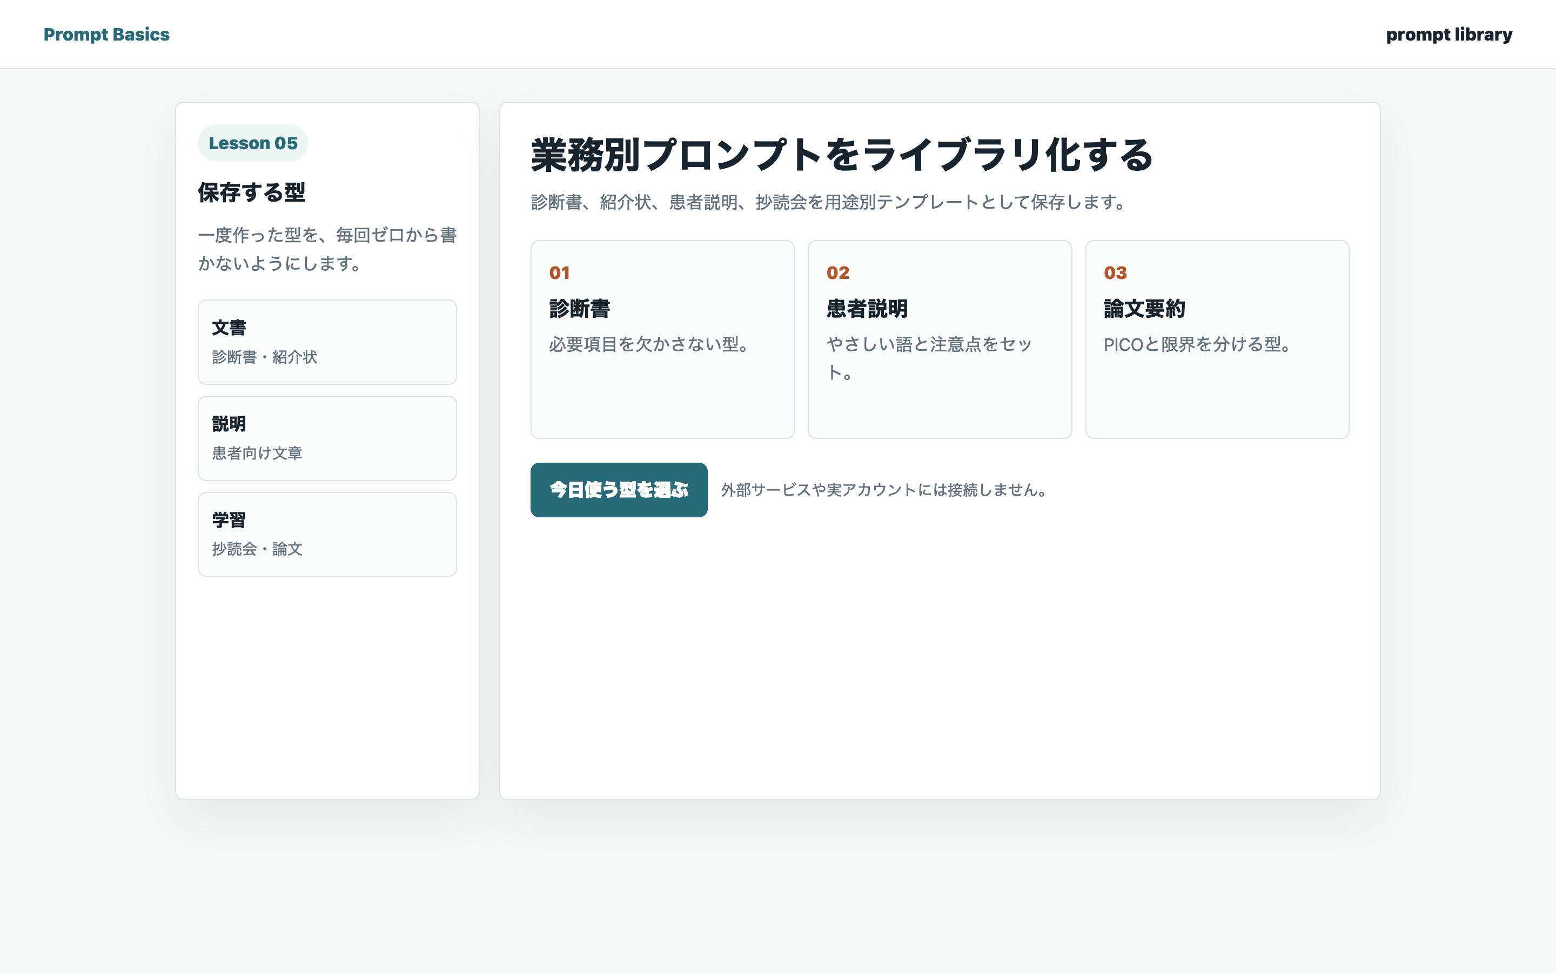The width and height of the screenshot is (1556, 973).
Task: Select the 学習 sidebar card
Action: [x=327, y=534]
